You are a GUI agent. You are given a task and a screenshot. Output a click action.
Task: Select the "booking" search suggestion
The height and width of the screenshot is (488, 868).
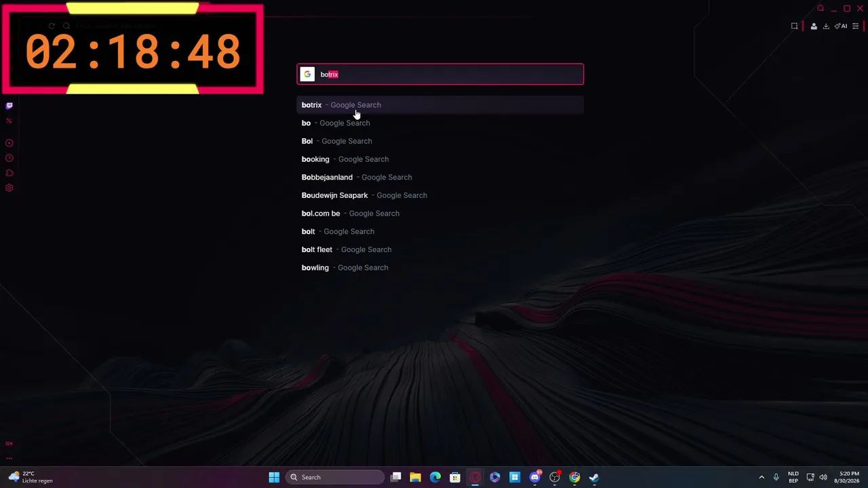coord(440,159)
